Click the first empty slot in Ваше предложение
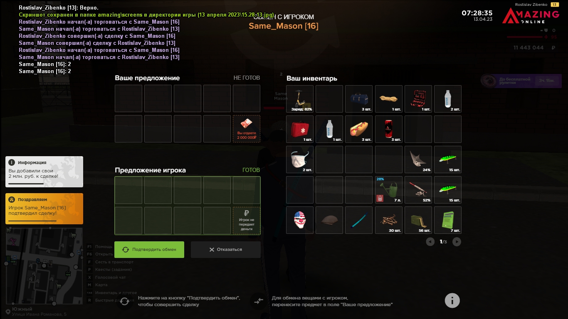568x319 pixels. [x=128, y=98]
